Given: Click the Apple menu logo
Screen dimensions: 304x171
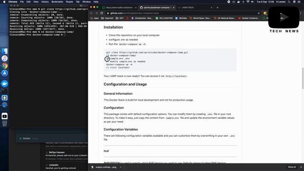Looking at the screenshot, I should click(x=4, y=2).
